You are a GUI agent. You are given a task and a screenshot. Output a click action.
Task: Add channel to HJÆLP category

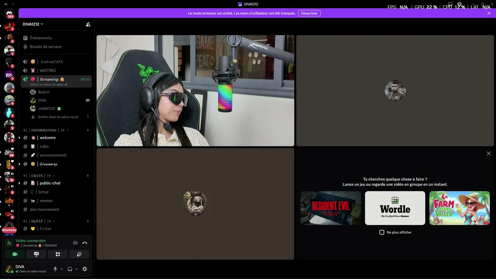click(x=88, y=221)
